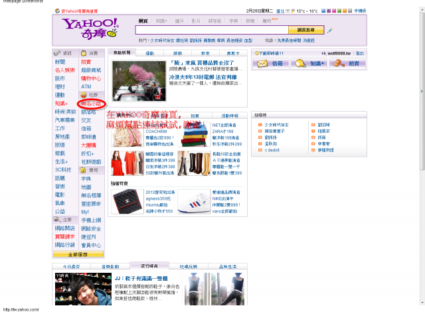Viewport: 425px width, 312px height.
Task: Select the 網頁 search tab
Action: [x=143, y=21]
